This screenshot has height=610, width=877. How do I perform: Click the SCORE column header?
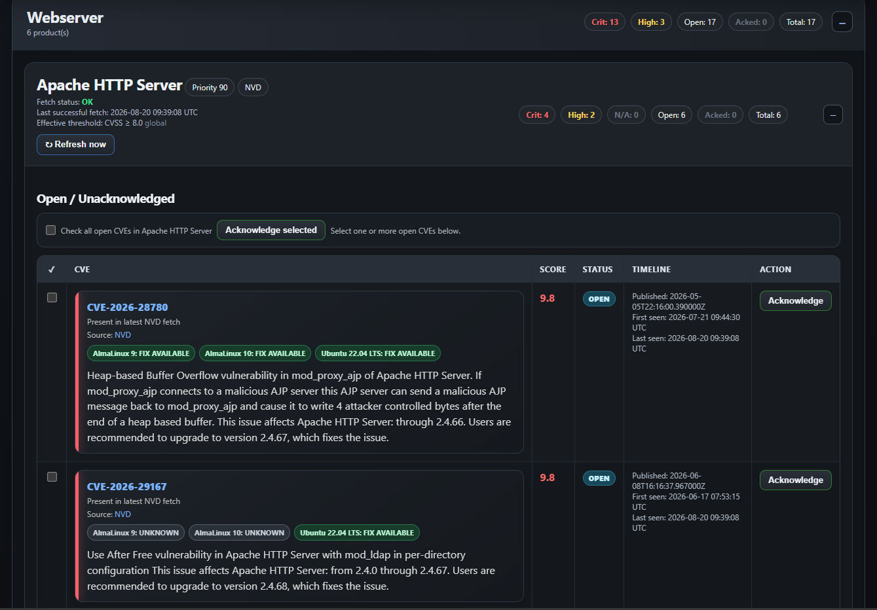click(x=553, y=270)
